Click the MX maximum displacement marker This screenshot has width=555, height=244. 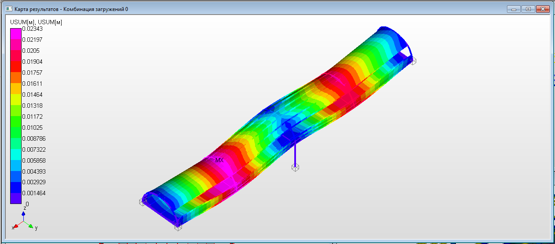click(219, 160)
